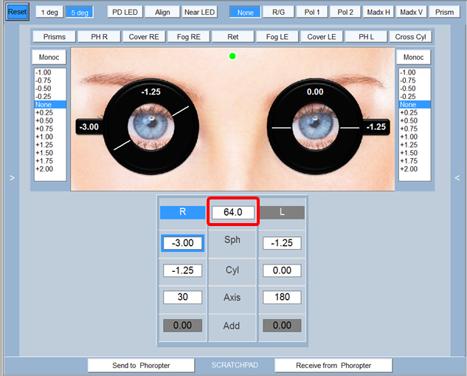The height and width of the screenshot is (376, 467).
Task: Choose the R/G red-green filter
Action: point(278,12)
